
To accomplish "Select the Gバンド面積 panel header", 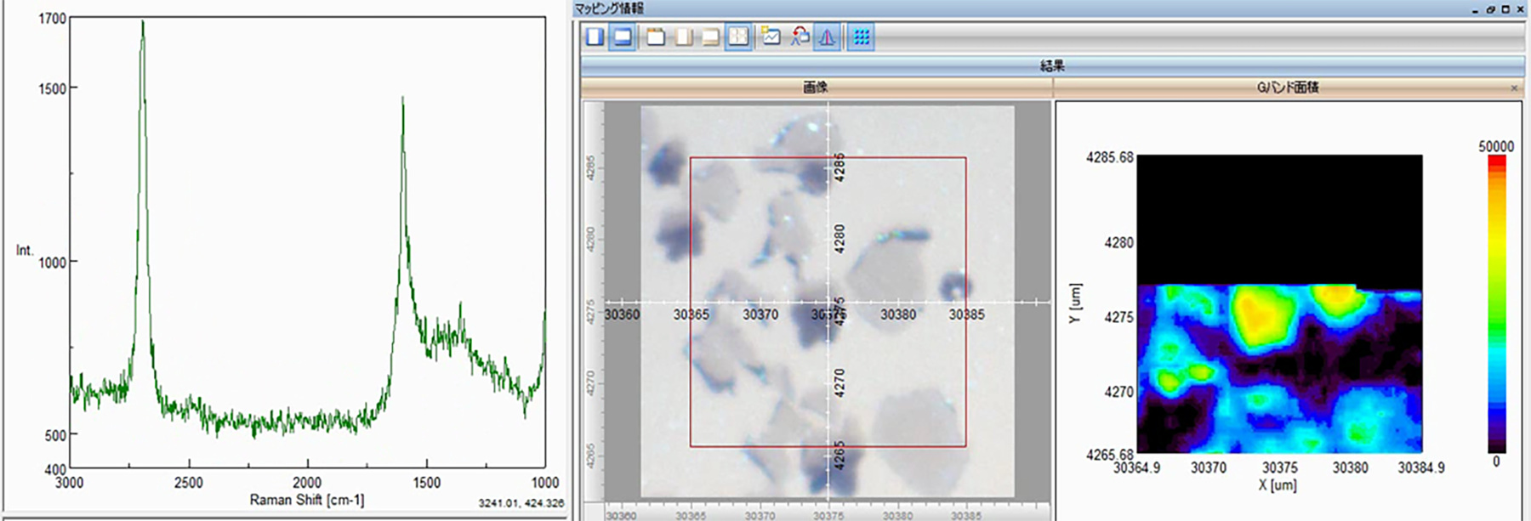I will click(x=1288, y=88).
